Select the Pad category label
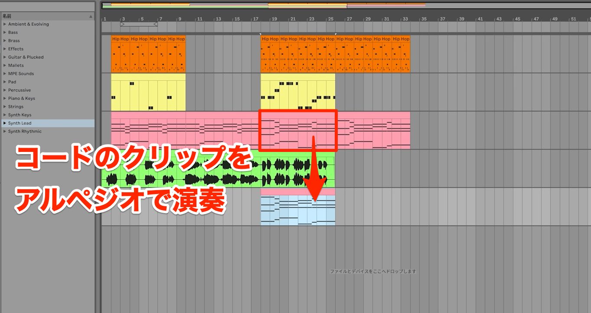591x313 pixels. pyautogui.click(x=12, y=82)
